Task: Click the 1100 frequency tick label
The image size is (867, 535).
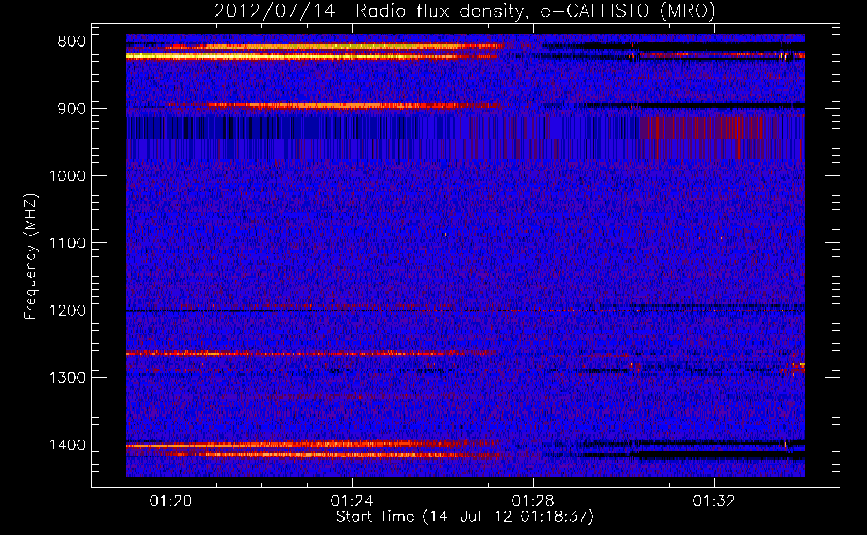Action: (x=67, y=243)
